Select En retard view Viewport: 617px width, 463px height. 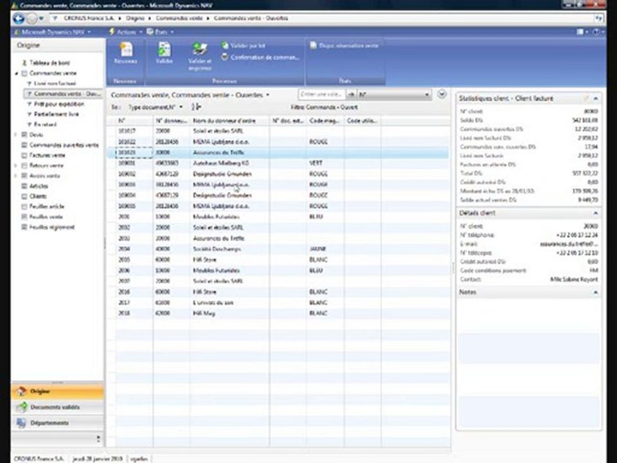[x=45, y=124]
